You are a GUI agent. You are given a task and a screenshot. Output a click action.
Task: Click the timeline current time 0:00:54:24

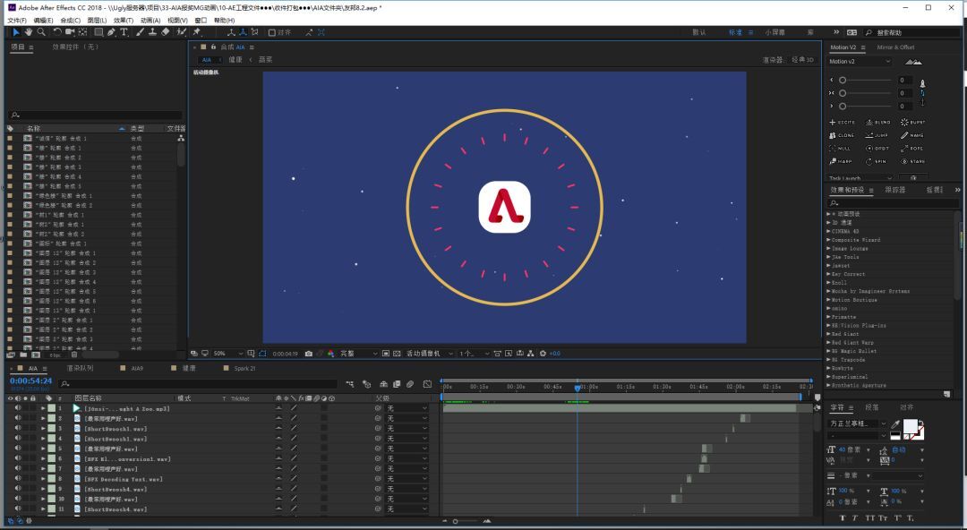tap(30, 381)
